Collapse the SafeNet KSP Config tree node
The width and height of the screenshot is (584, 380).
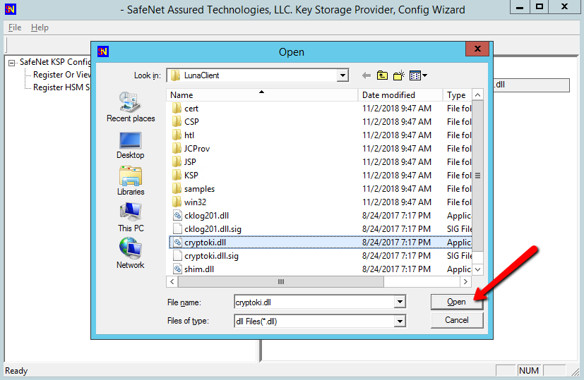pyautogui.click(x=12, y=62)
